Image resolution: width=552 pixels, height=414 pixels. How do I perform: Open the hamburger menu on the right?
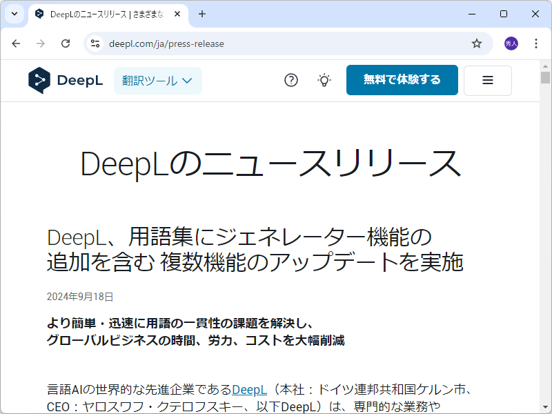487,80
